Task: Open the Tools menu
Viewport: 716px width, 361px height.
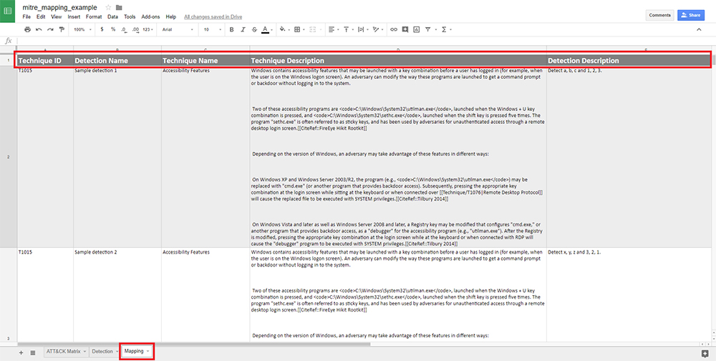Action: (130, 17)
